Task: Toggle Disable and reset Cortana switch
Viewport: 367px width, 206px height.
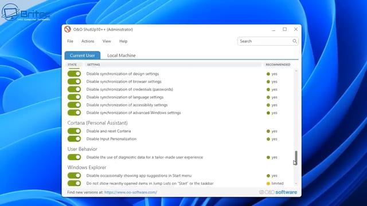Action: (74, 131)
